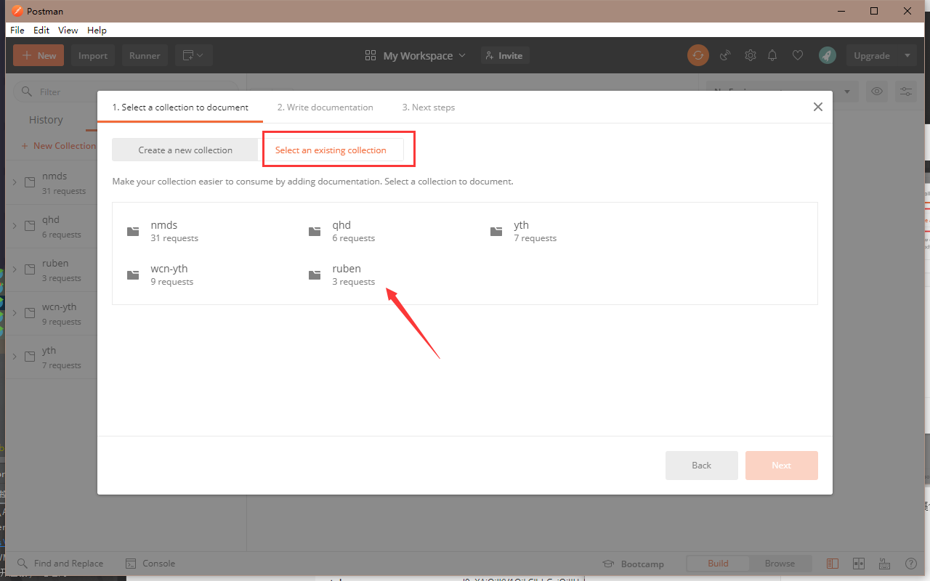The image size is (930, 581).
Task: Click the Import button
Action: 93,55
